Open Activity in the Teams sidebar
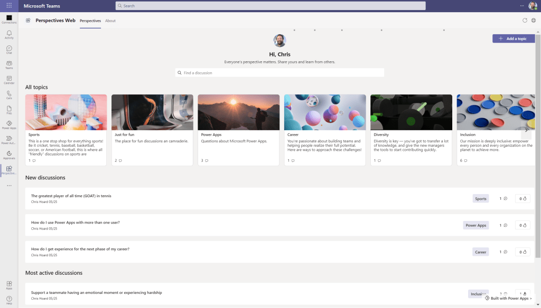The width and height of the screenshot is (541, 308). click(x=9, y=34)
